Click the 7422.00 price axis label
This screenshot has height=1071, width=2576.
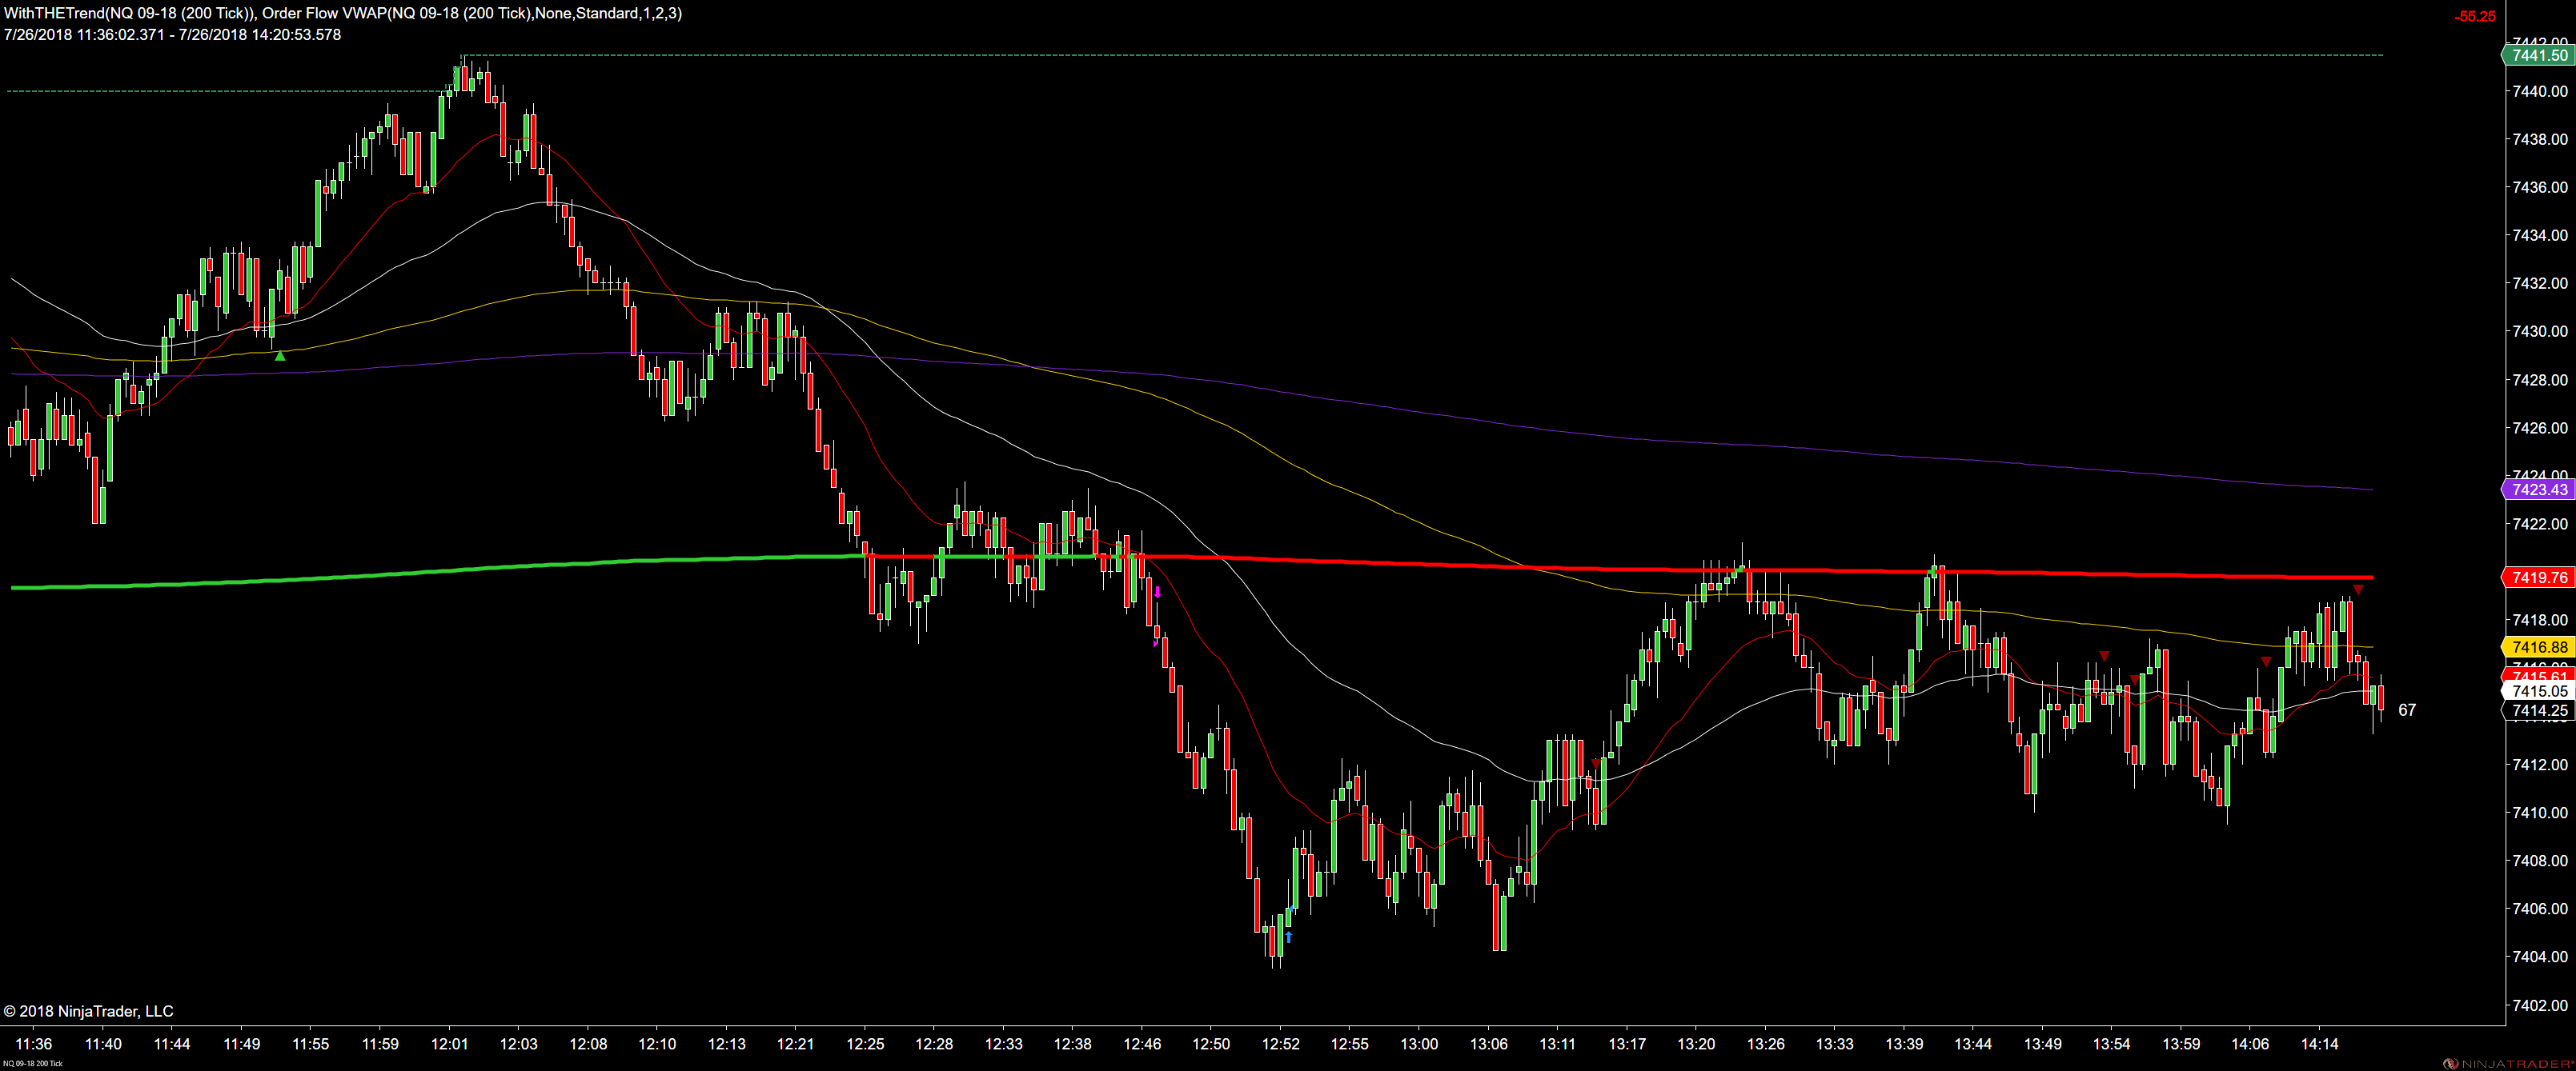(x=2539, y=524)
